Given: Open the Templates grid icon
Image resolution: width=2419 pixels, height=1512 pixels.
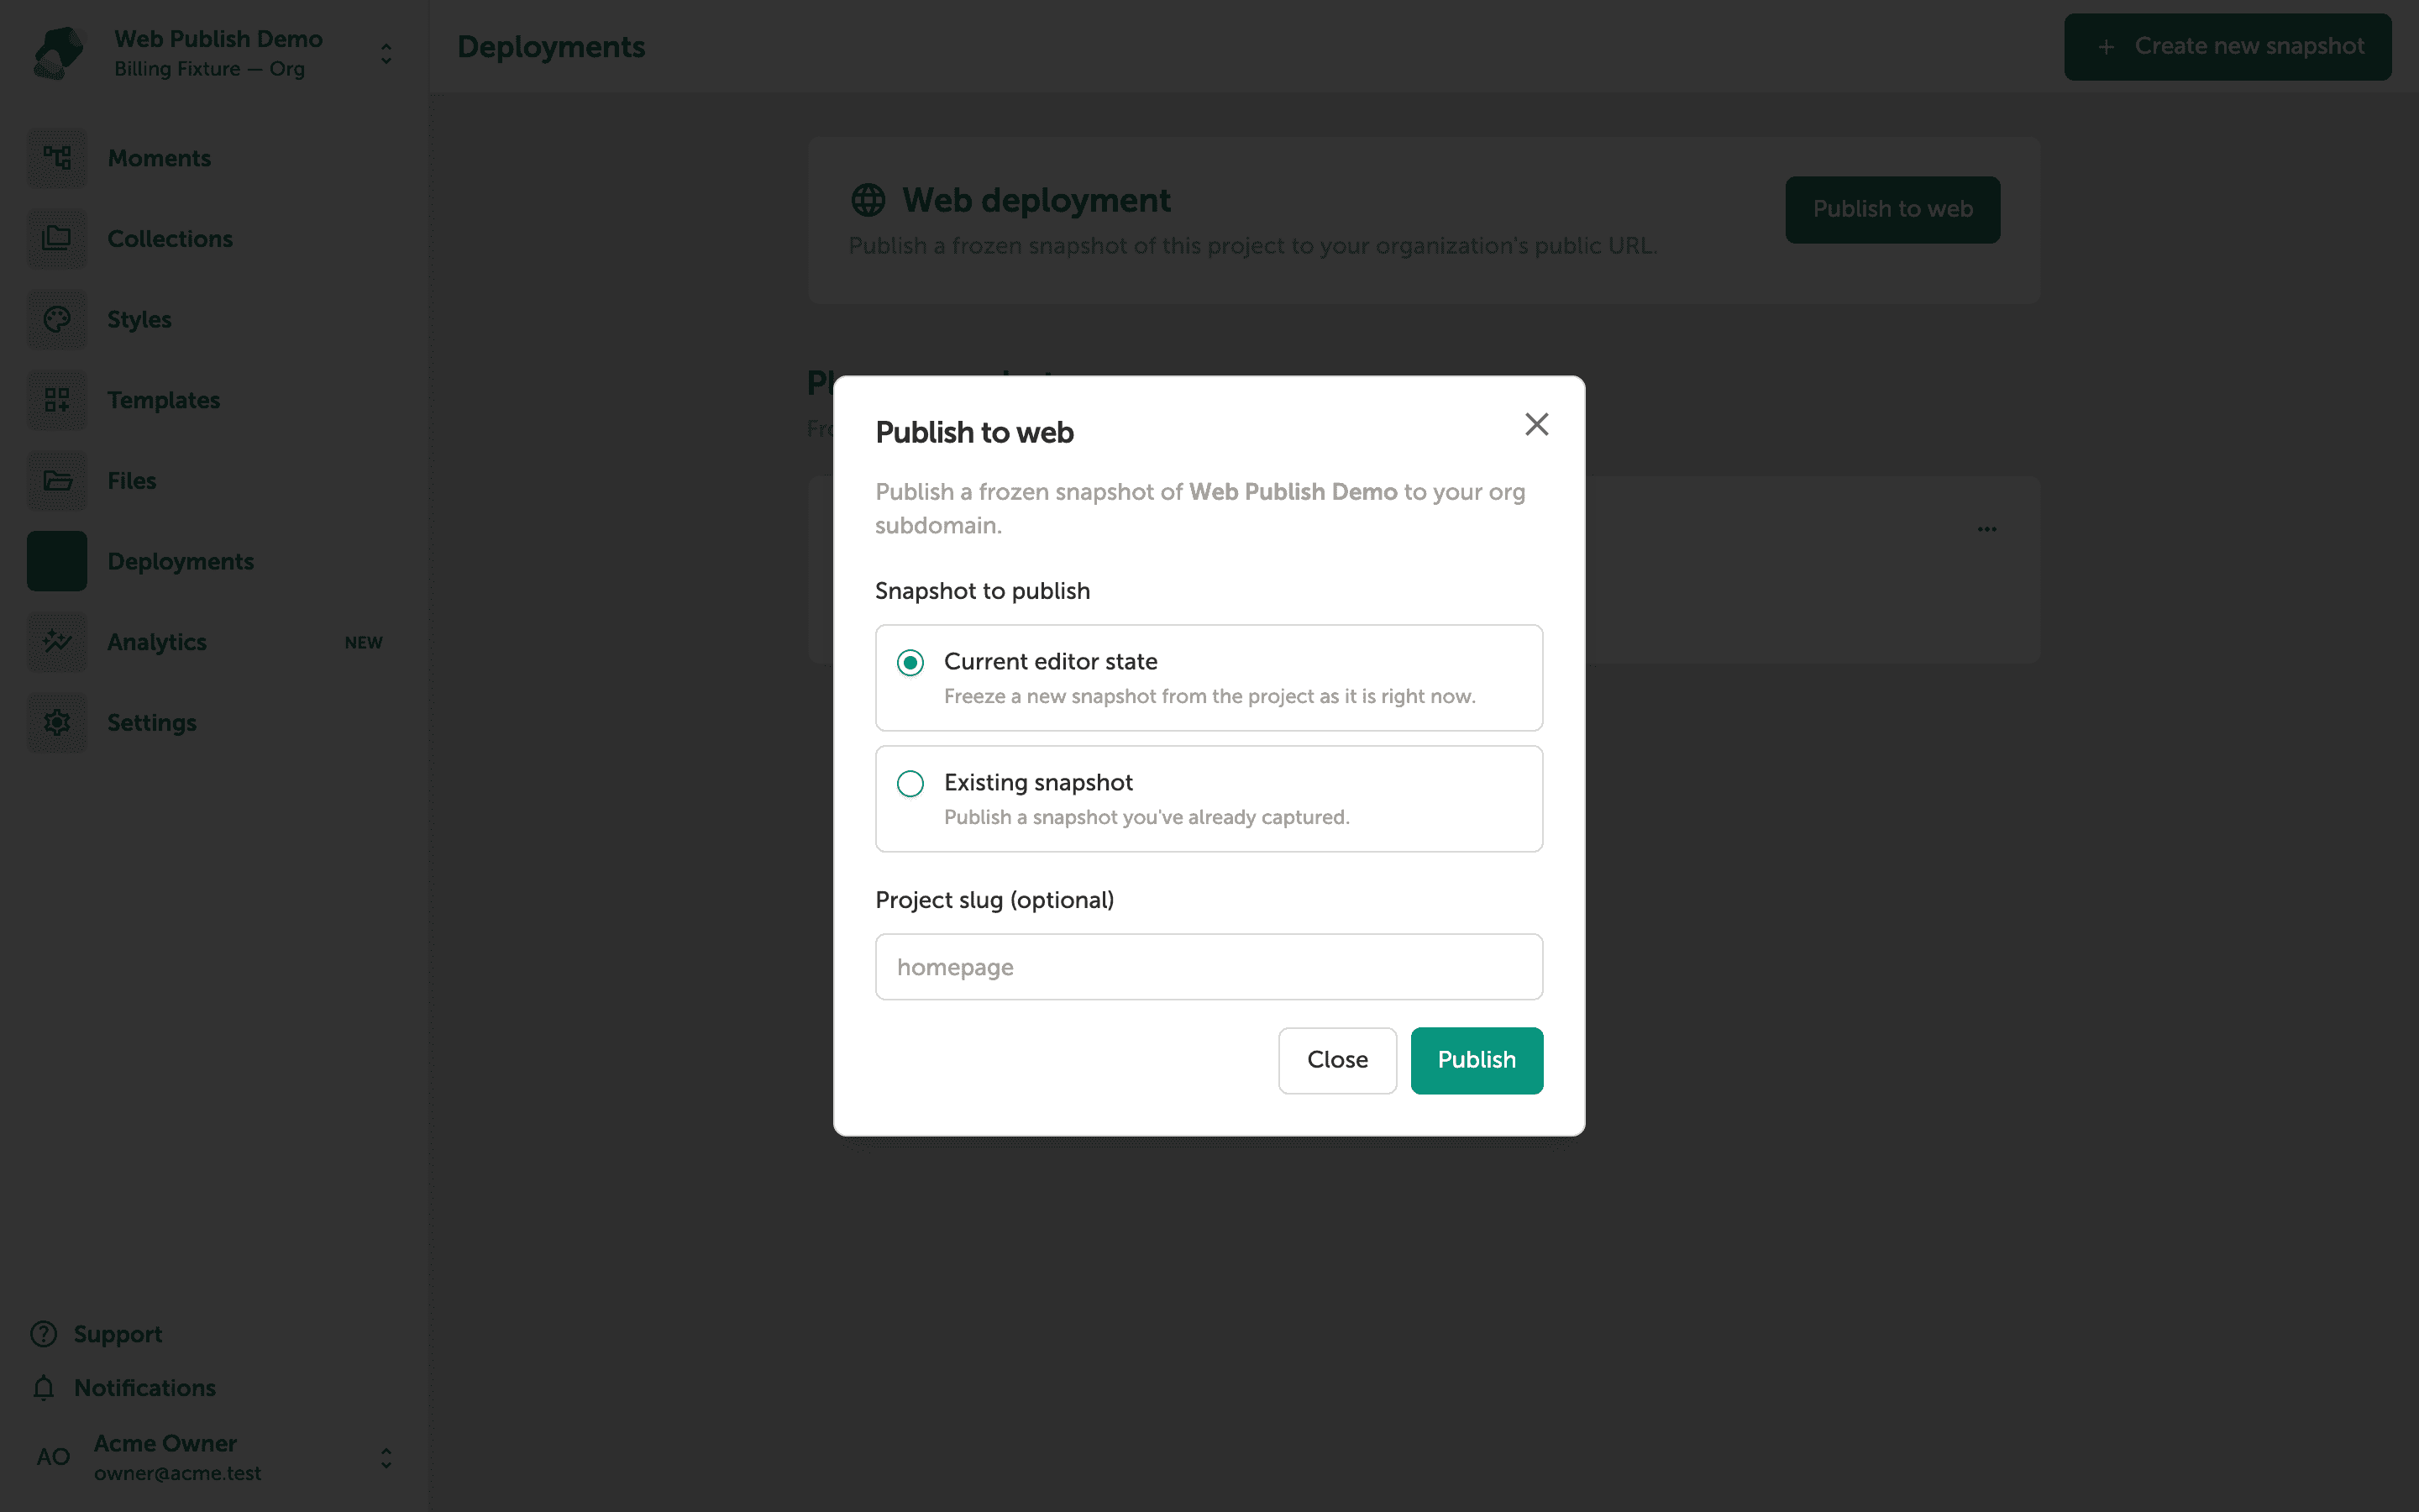Looking at the screenshot, I should pos(57,400).
